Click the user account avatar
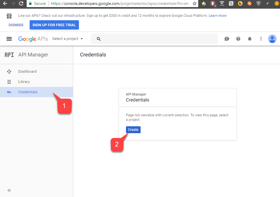The image size is (280, 197). [272, 39]
